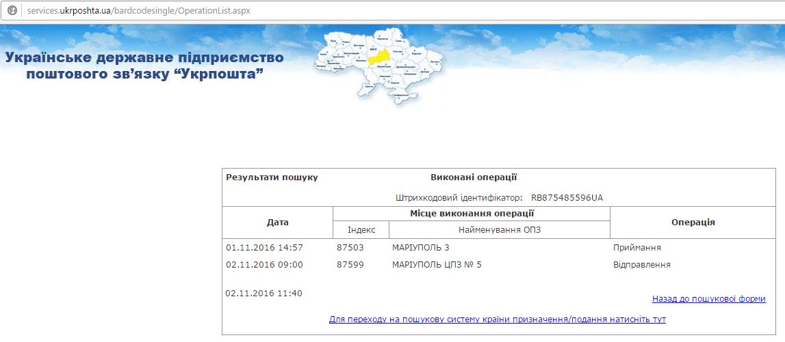The height and width of the screenshot is (342, 785).
Task: Click the 'МАРІУПОЛЬ ЦПЗ № 5' office name
Action: tap(437, 265)
